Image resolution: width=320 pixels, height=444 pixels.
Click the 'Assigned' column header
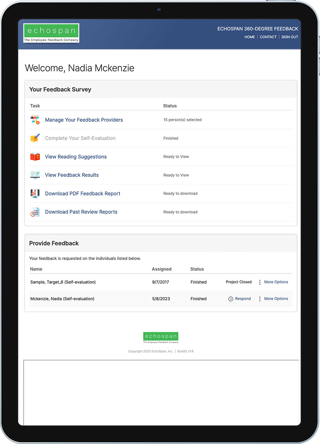(162, 269)
